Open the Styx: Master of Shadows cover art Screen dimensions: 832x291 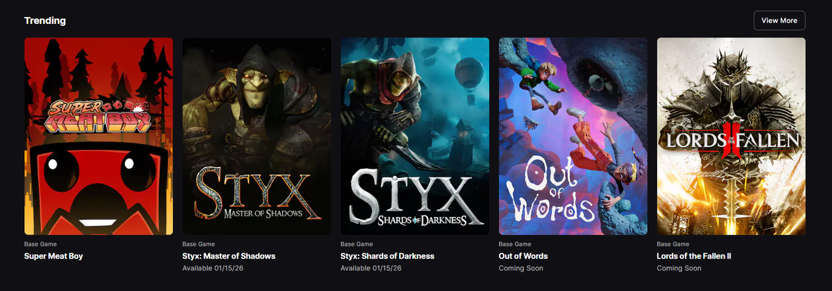click(x=257, y=136)
